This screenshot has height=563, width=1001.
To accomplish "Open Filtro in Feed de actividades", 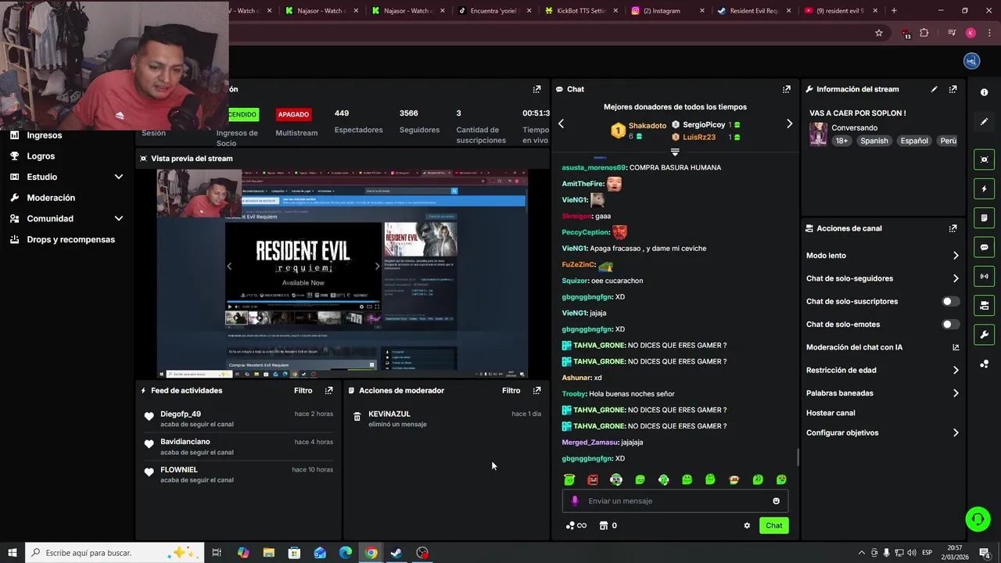I will [x=303, y=390].
